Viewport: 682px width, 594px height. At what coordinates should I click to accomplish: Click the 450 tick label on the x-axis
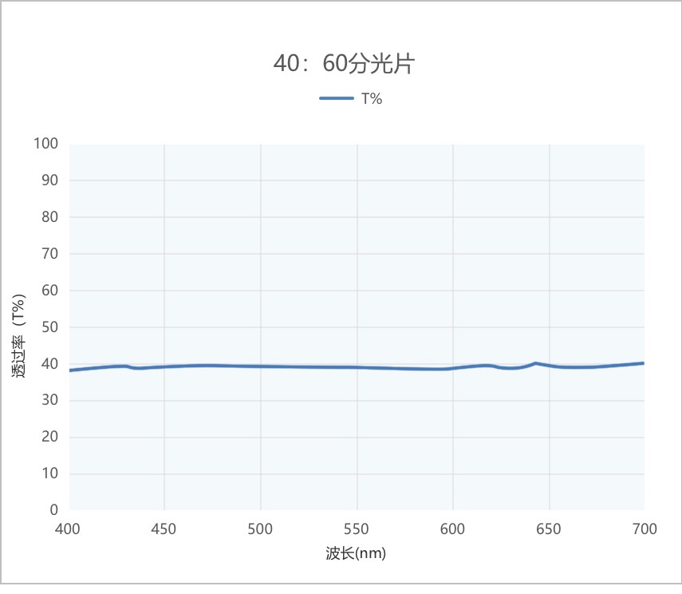click(165, 529)
